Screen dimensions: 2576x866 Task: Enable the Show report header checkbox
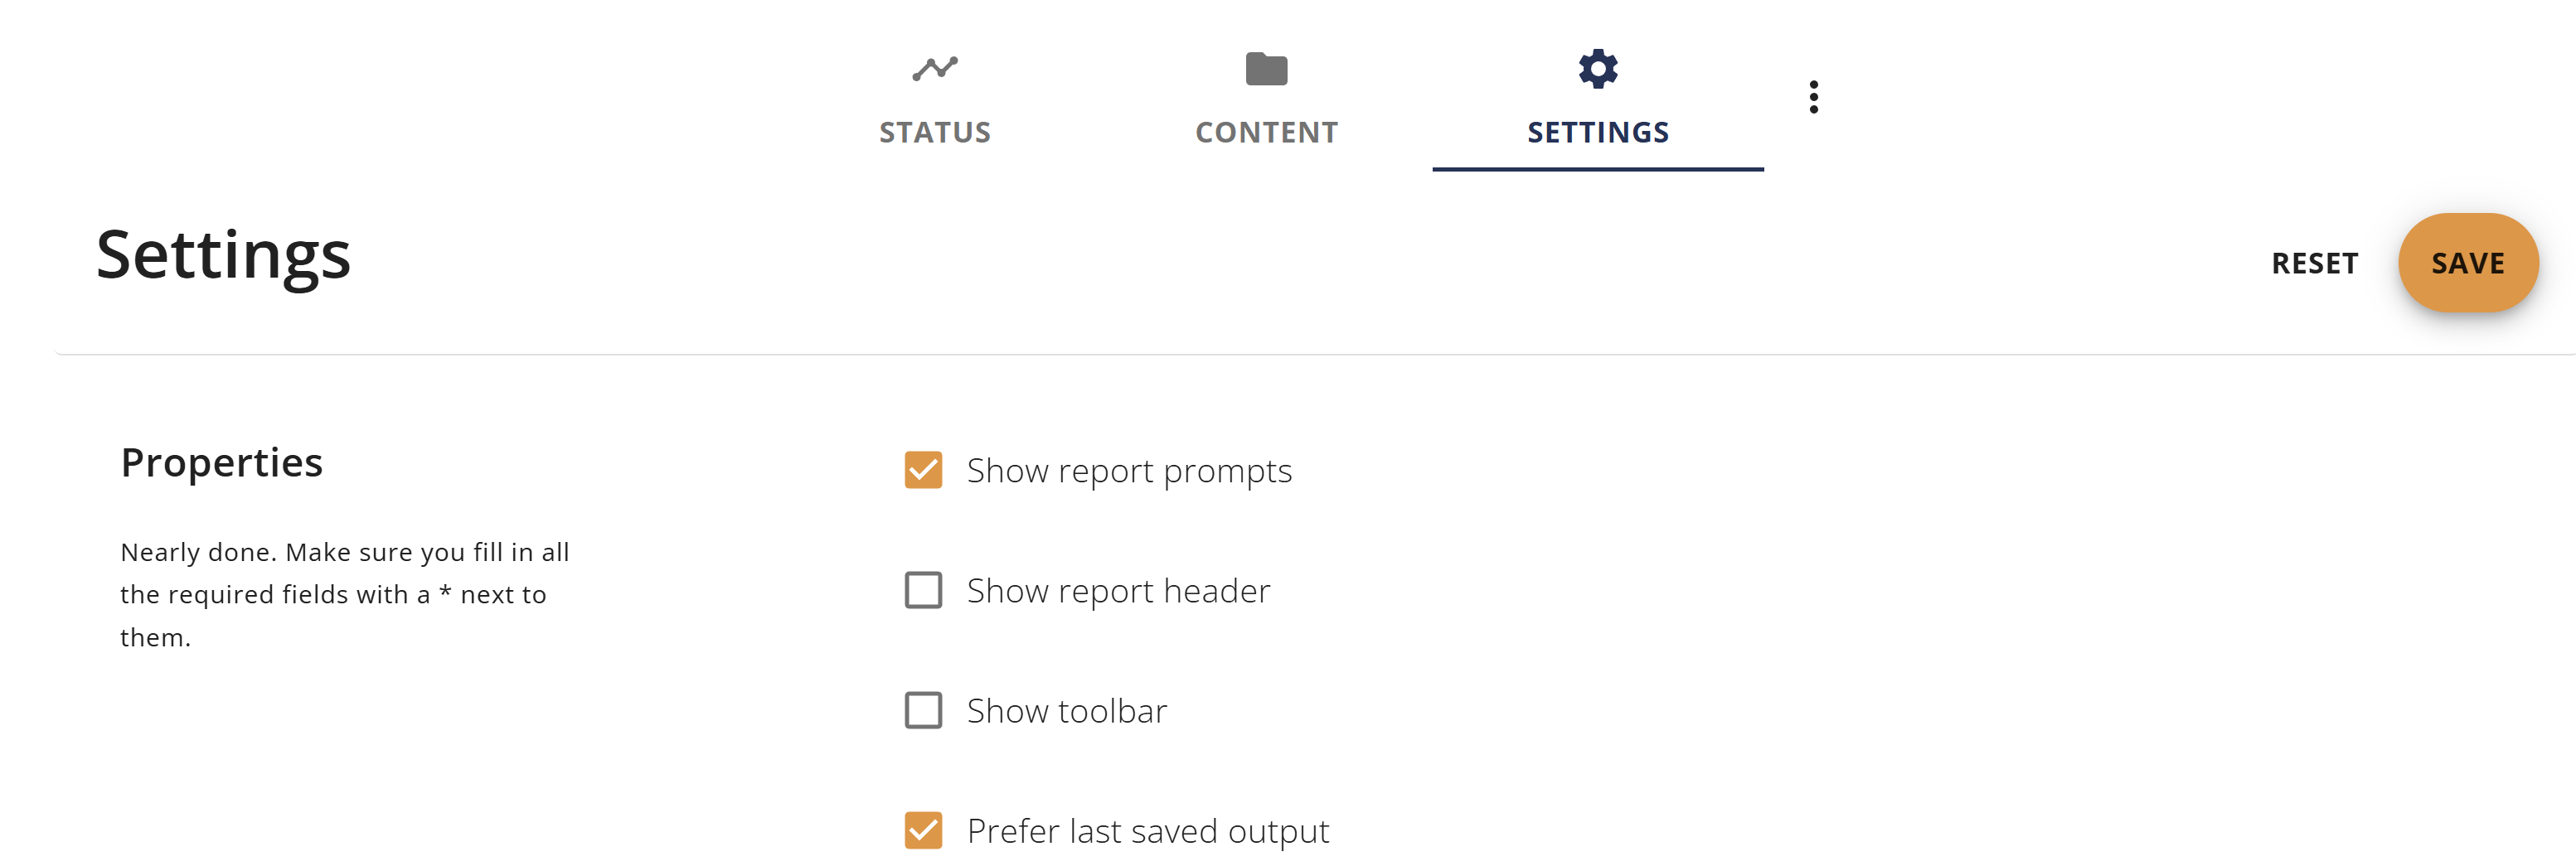(x=922, y=590)
